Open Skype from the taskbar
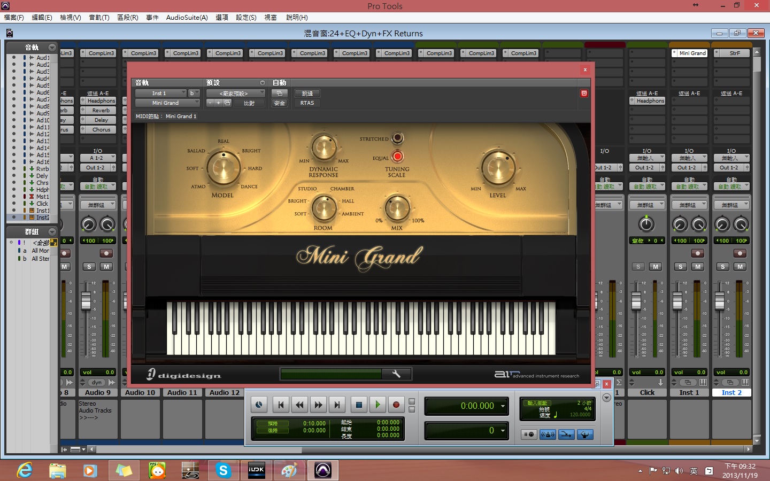This screenshot has width=770, height=481. coord(223,470)
